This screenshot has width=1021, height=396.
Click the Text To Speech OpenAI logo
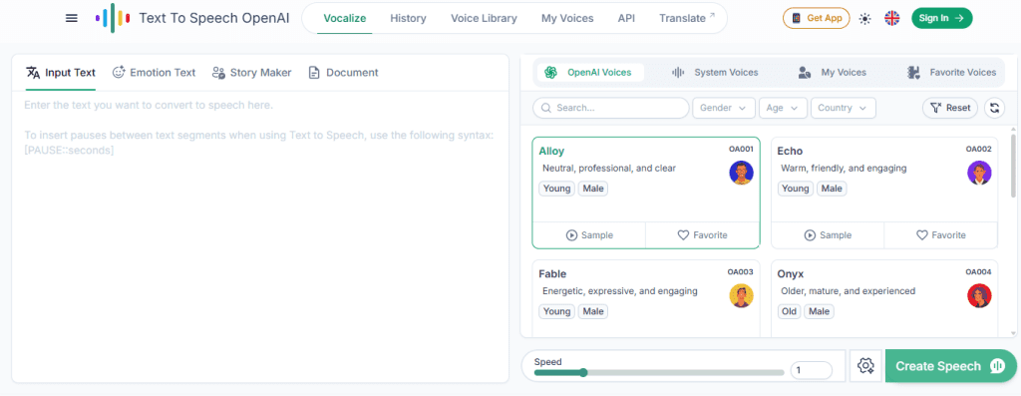[192, 18]
